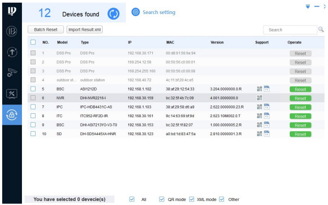Click the search magnifier icon
The height and width of the screenshot is (205, 328).
click(321, 29)
